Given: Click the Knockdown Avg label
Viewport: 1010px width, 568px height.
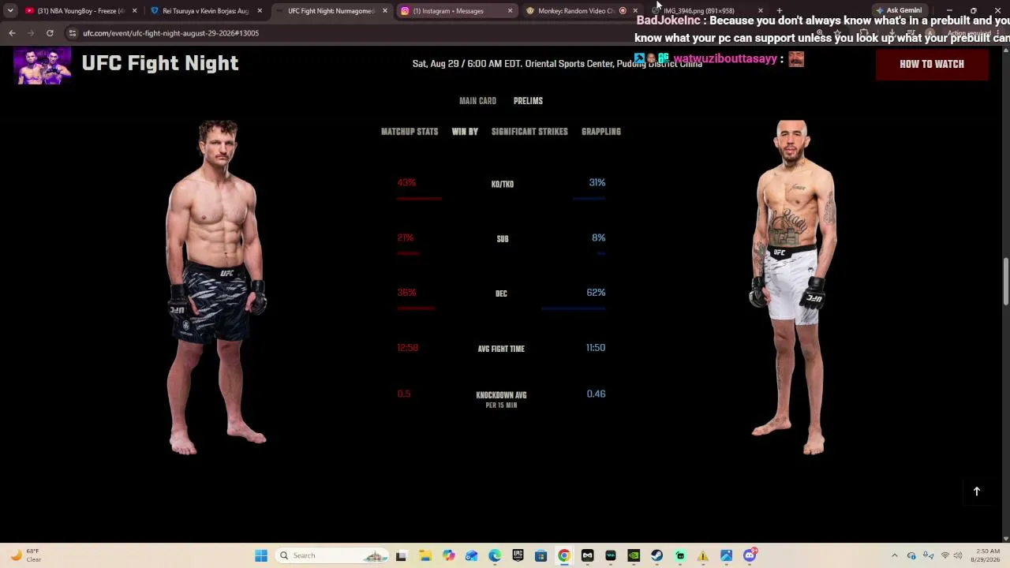Looking at the screenshot, I should pos(501,395).
